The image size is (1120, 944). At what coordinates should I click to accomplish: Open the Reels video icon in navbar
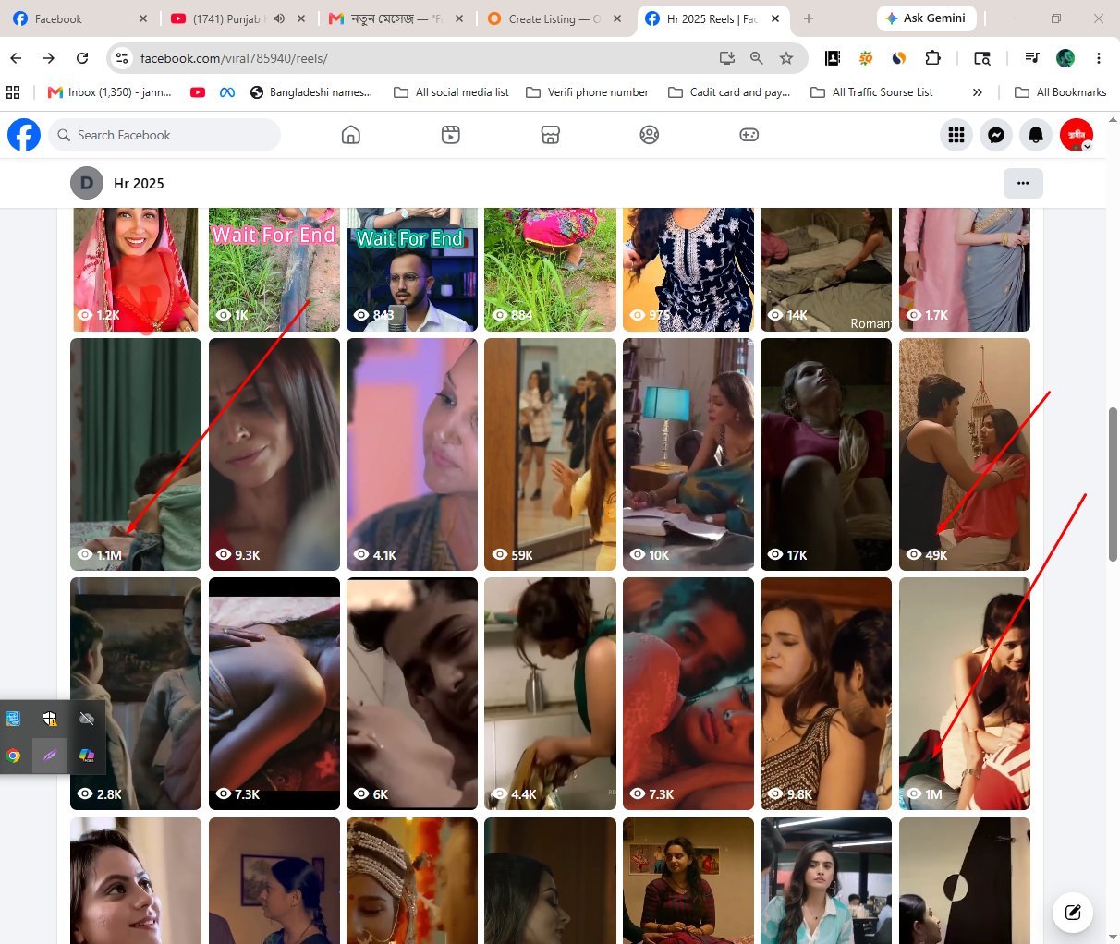click(451, 135)
